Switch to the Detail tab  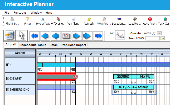[x=54, y=45]
